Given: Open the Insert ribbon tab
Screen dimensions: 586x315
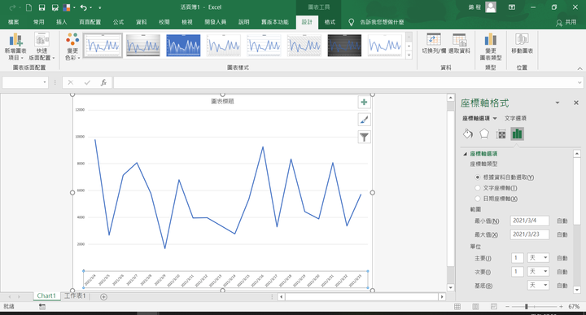Looking at the screenshot, I should (x=62, y=22).
